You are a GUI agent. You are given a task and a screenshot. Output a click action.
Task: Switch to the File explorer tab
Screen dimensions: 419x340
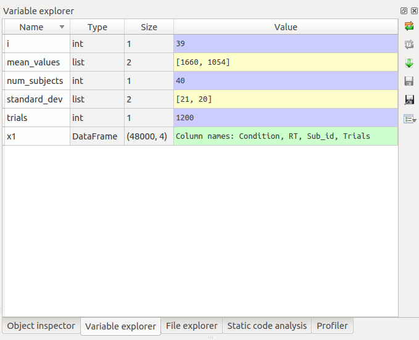(x=191, y=326)
